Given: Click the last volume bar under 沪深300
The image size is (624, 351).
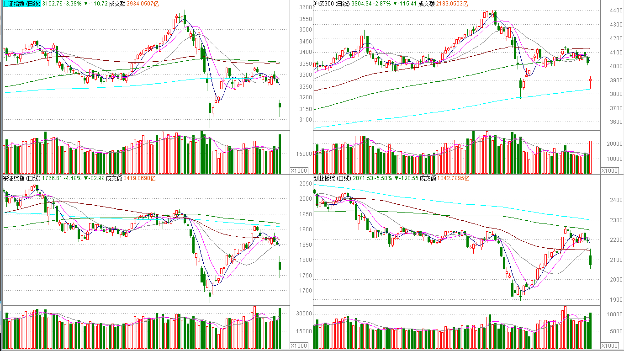Looking at the screenshot, I should point(590,157).
